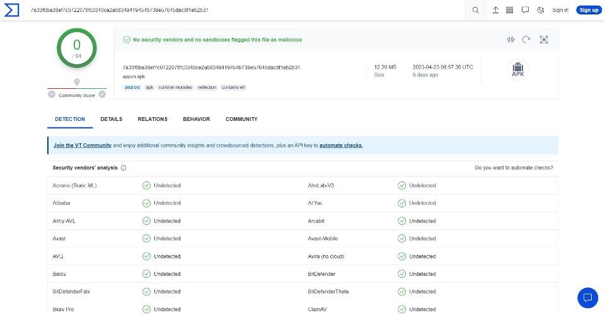The image size is (605, 315).
Task: Click the file hash text in details card
Action: click(211, 67)
